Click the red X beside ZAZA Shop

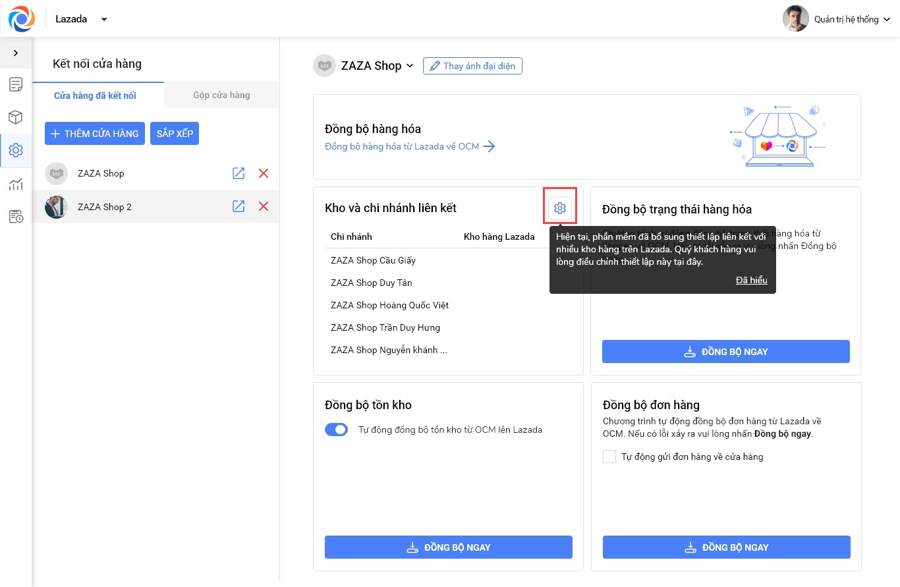(264, 173)
